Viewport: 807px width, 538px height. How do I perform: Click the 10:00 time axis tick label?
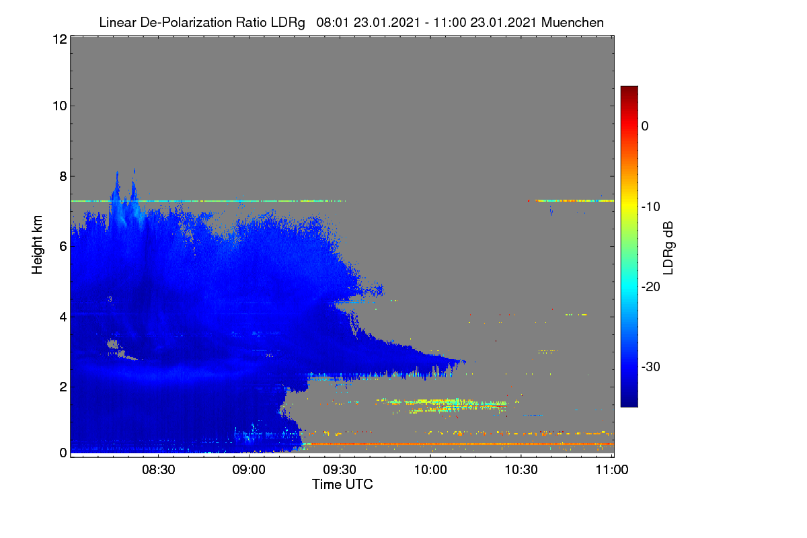click(431, 469)
